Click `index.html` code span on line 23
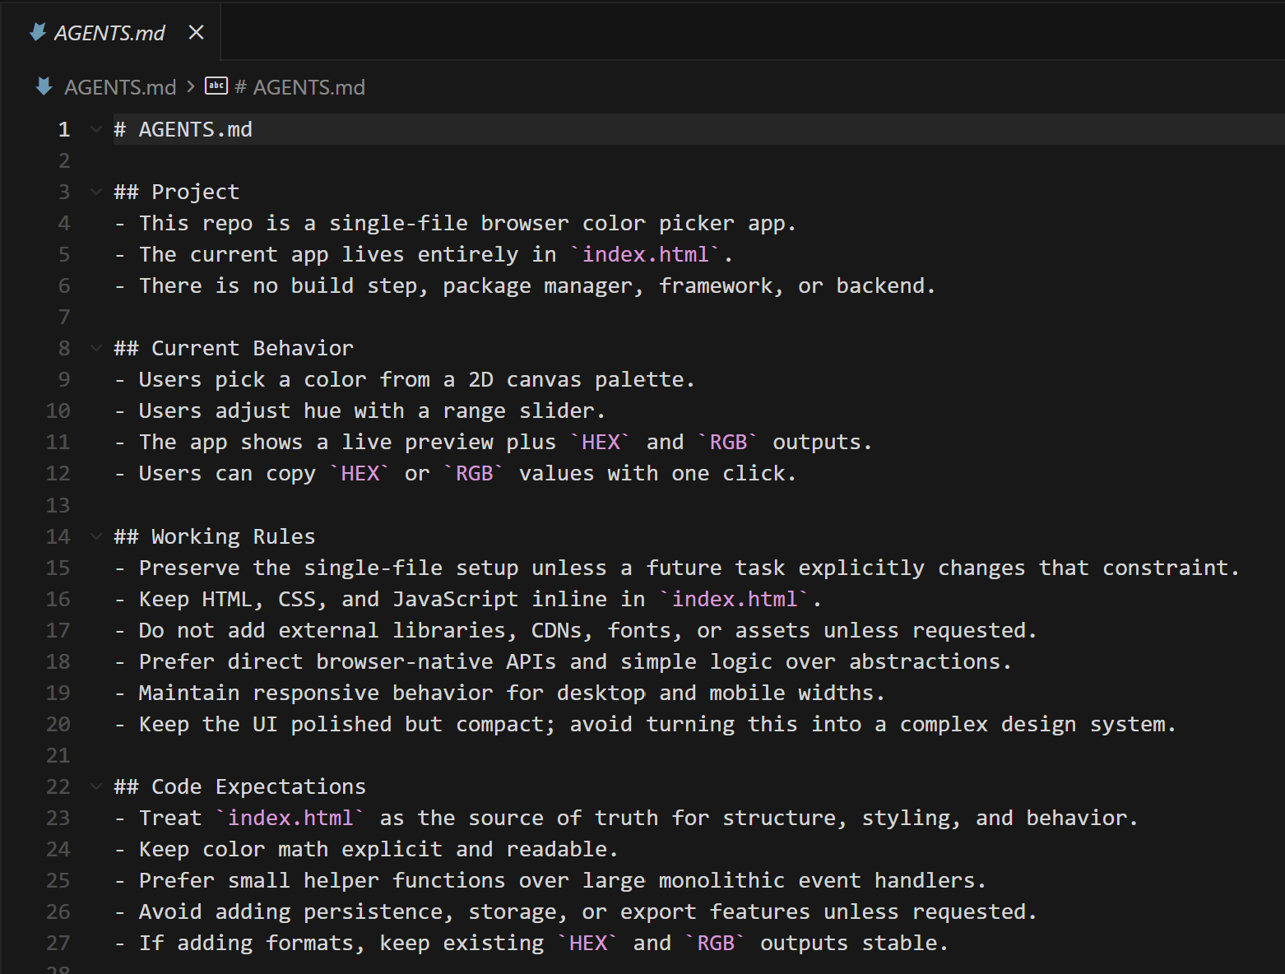1285x974 pixels. click(x=290, y=818)
